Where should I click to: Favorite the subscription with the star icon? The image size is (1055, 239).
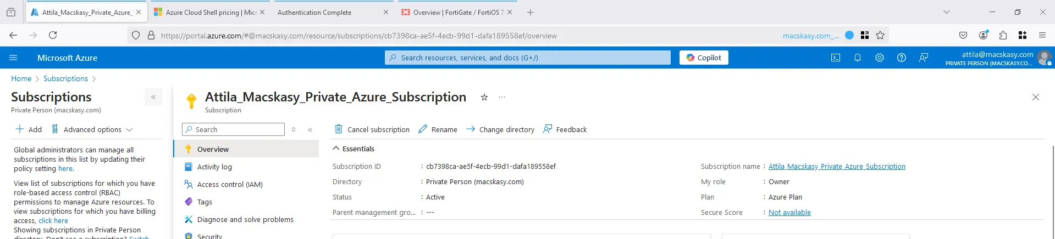point(484,97)
